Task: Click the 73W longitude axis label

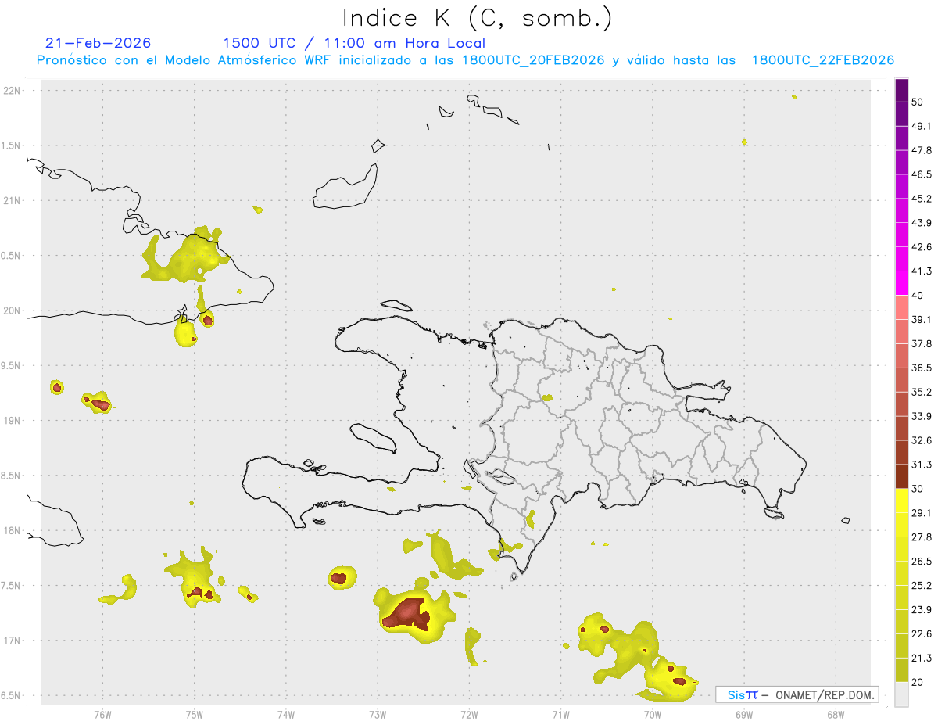Action: tap(378, 714)
